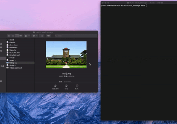Click the test.jpeg file name in preview

pyautogui.click(x=66, y=74)
